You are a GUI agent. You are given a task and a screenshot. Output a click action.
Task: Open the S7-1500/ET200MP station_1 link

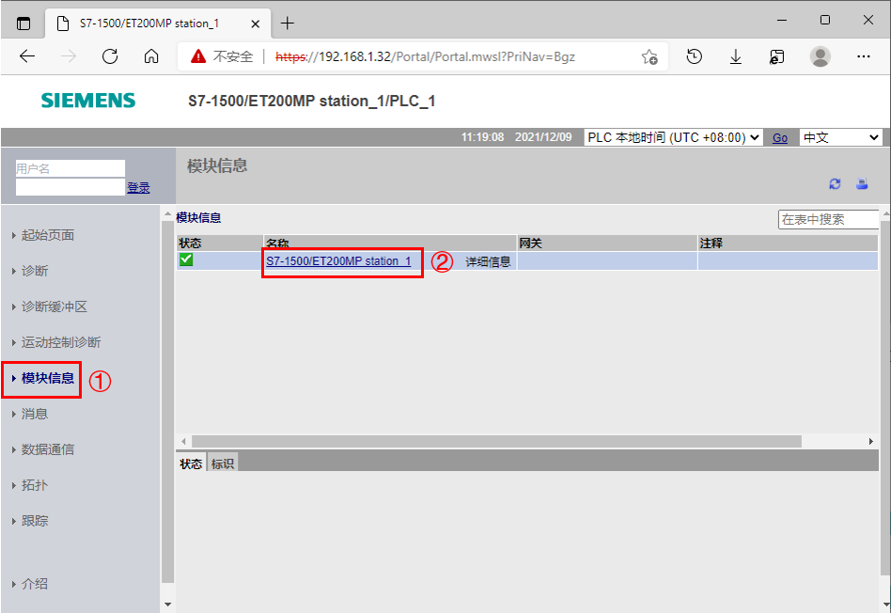[x=338, y=261]
